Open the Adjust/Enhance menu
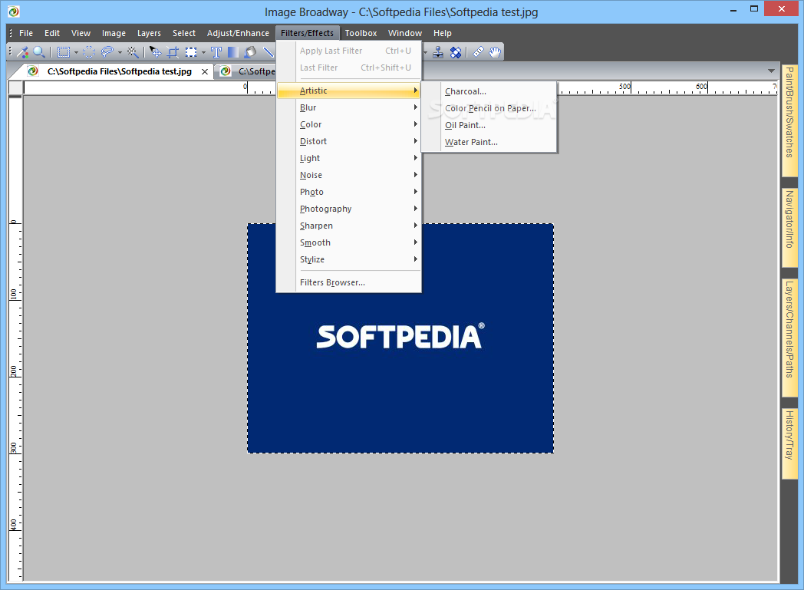Image resolution: width=804 pixels, height=590 pixels. tap(238, 33)
